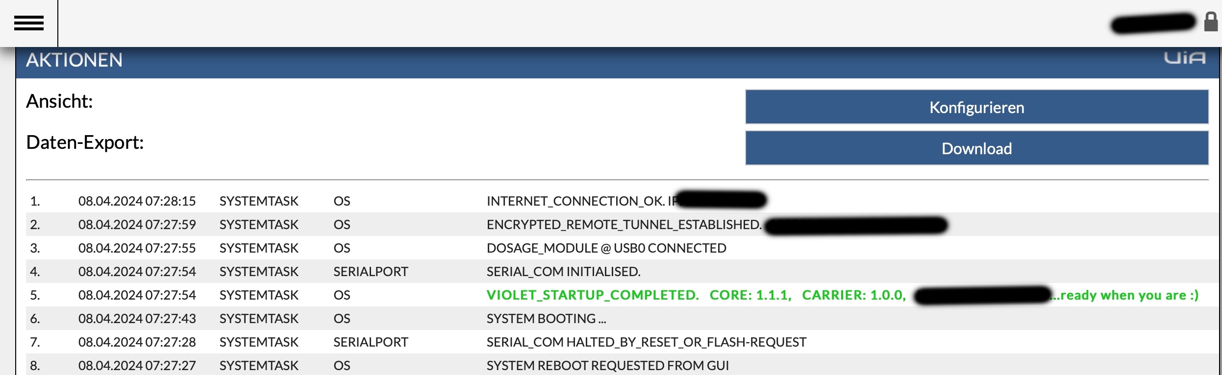
Task: Click the Ansicht label
Action: pyautogui.click(x=59, y=101)
